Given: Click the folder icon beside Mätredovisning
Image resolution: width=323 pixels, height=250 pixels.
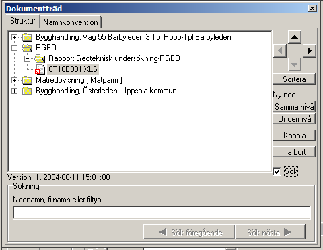Looking at the screenshot, I should tap(28, 80).
